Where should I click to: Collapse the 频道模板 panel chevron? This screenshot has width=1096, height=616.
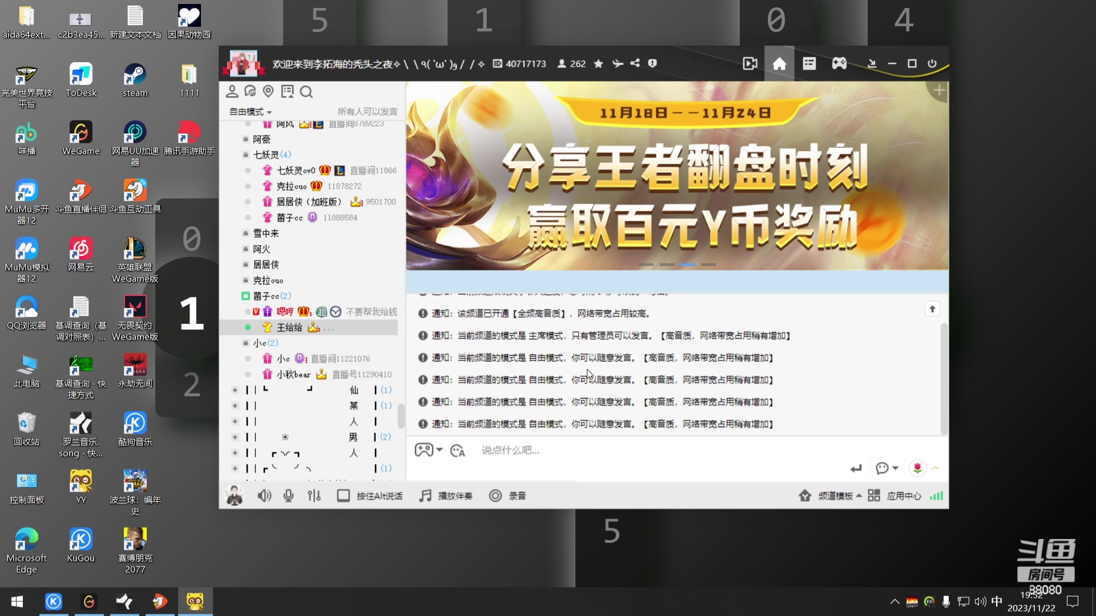[859, 496]
